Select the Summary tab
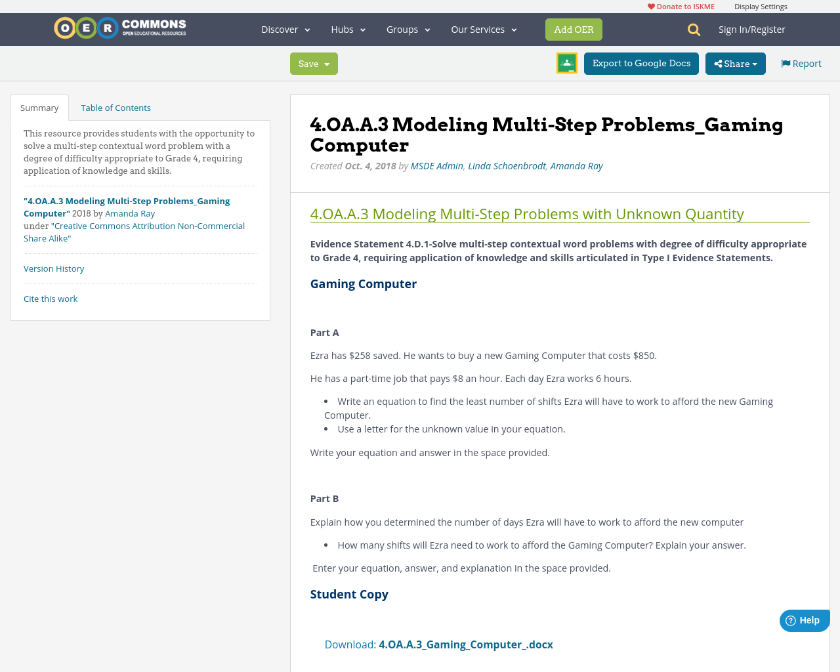 (x=39, y=106)
